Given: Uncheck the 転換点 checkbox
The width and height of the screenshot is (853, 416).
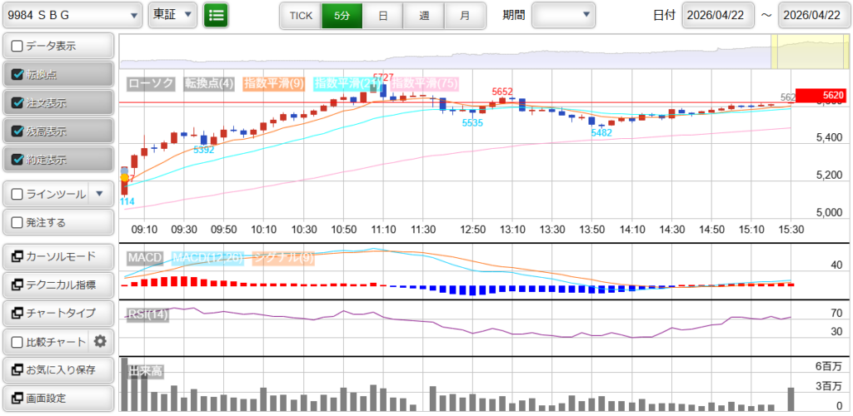Looking at the screenshot, I should tap(17, 74).
